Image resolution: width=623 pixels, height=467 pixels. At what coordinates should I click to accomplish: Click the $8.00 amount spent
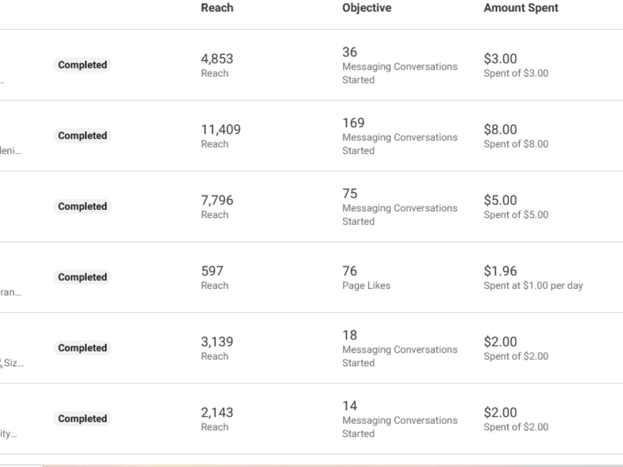[500, 130]
